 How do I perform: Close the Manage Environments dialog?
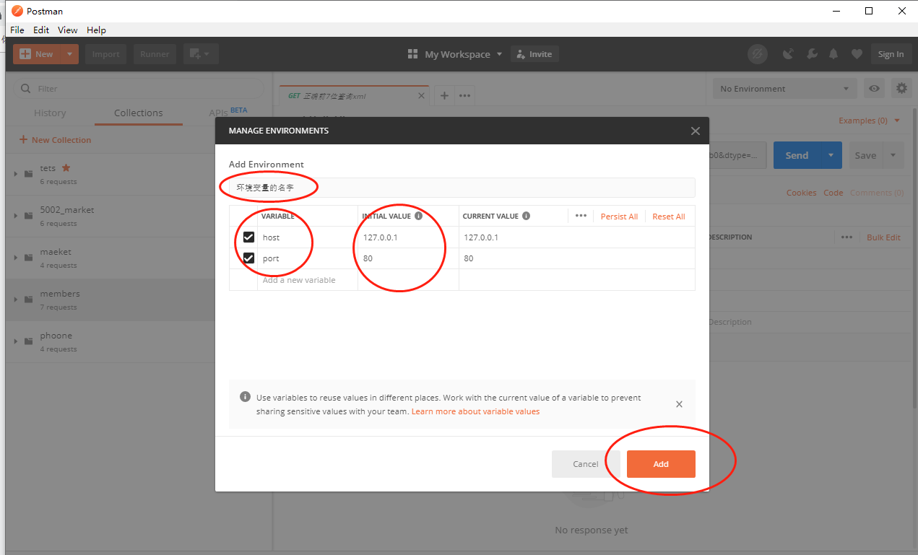click(695, 131)
